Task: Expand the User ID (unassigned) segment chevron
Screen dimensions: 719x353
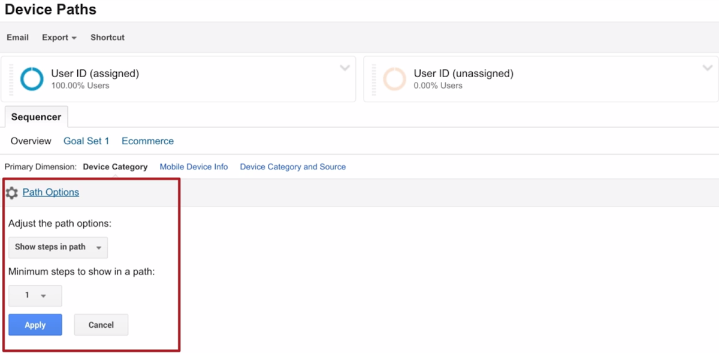Action: click(x=708, y=68)
